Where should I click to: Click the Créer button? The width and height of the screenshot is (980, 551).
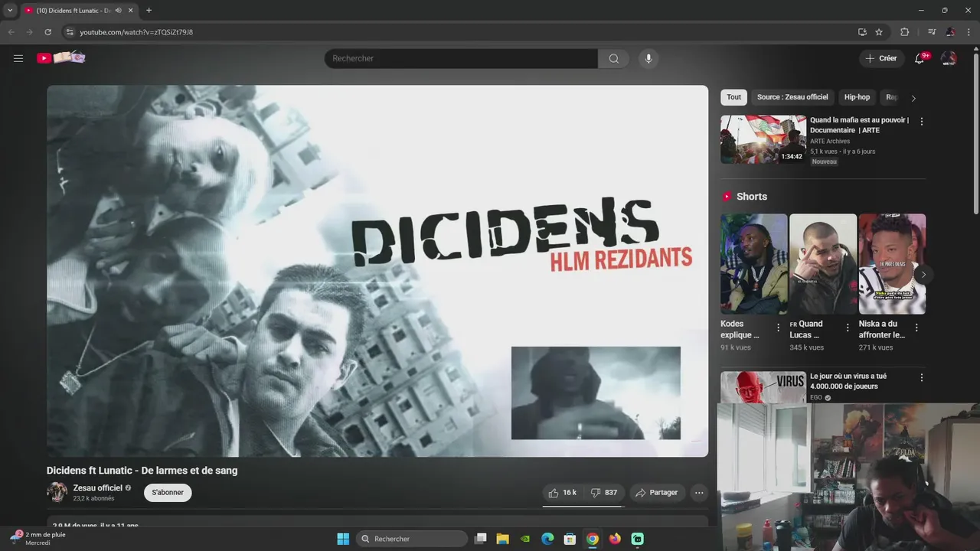[880, 58]
